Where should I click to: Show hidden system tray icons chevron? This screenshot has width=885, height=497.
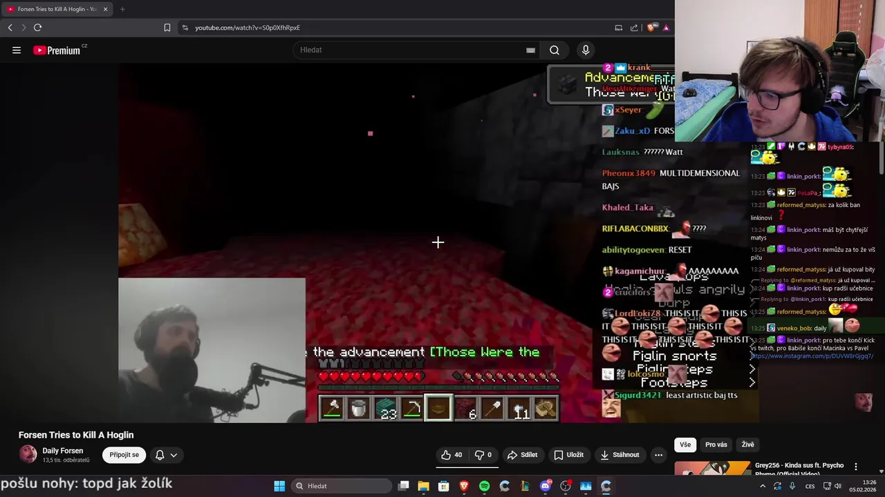click(x=763, y=486)
